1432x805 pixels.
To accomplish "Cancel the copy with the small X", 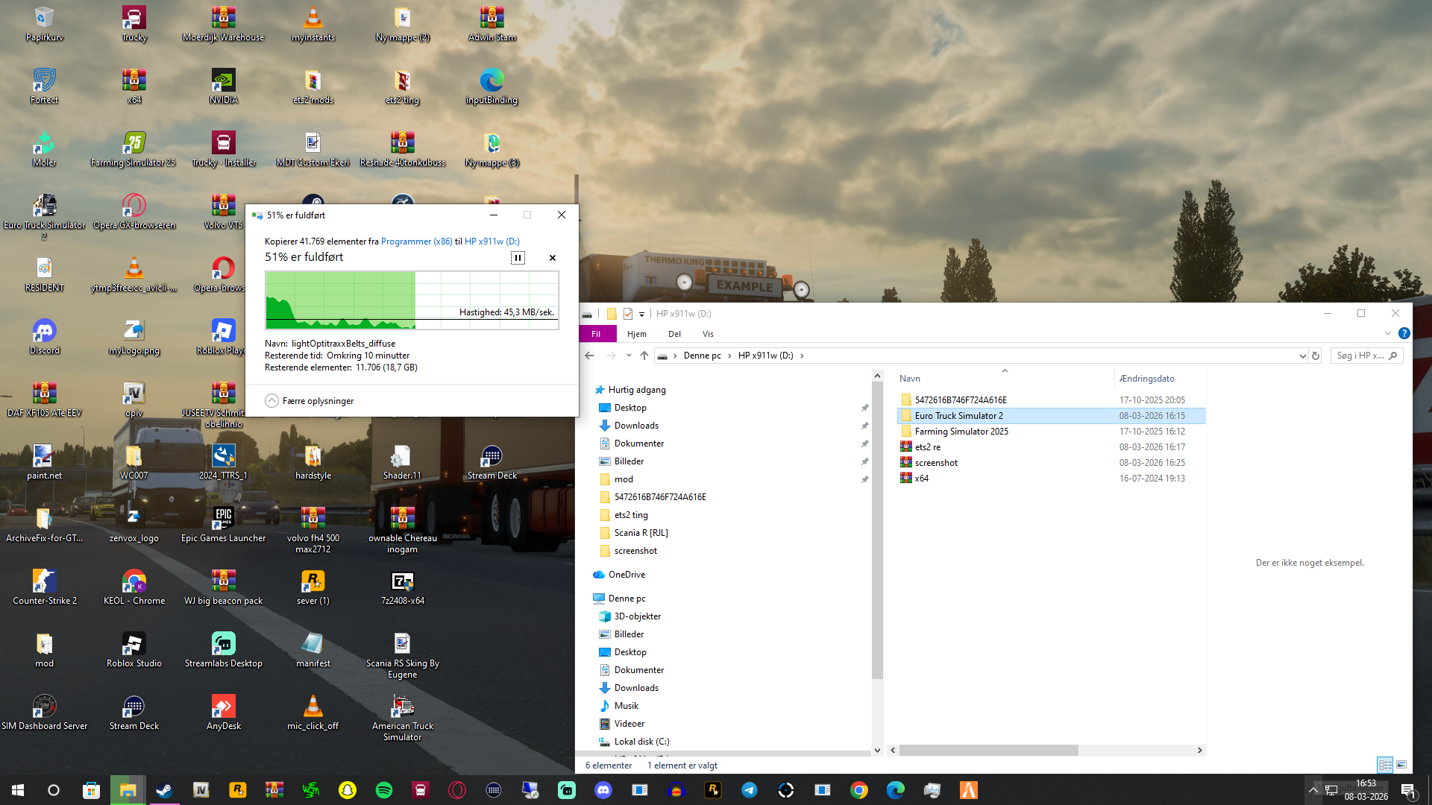I will pyautogui.click(x=553, y=258).
